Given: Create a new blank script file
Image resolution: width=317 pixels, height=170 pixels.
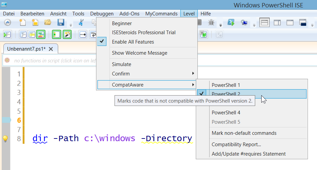Looking at the screenshot, I should (22, 23).
